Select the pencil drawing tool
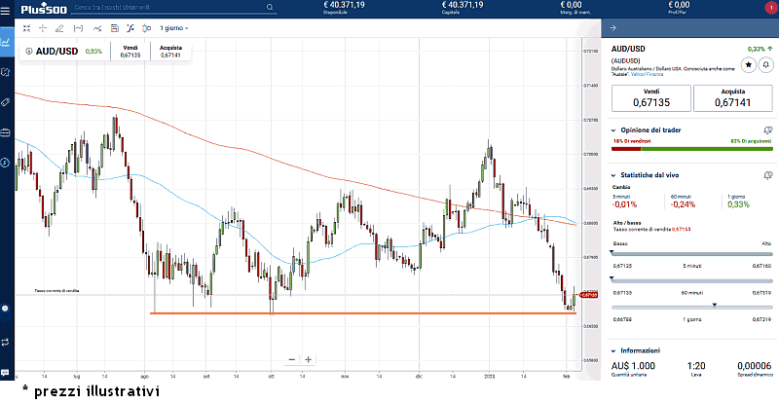779x404 pixels. [x=60, y=28]
